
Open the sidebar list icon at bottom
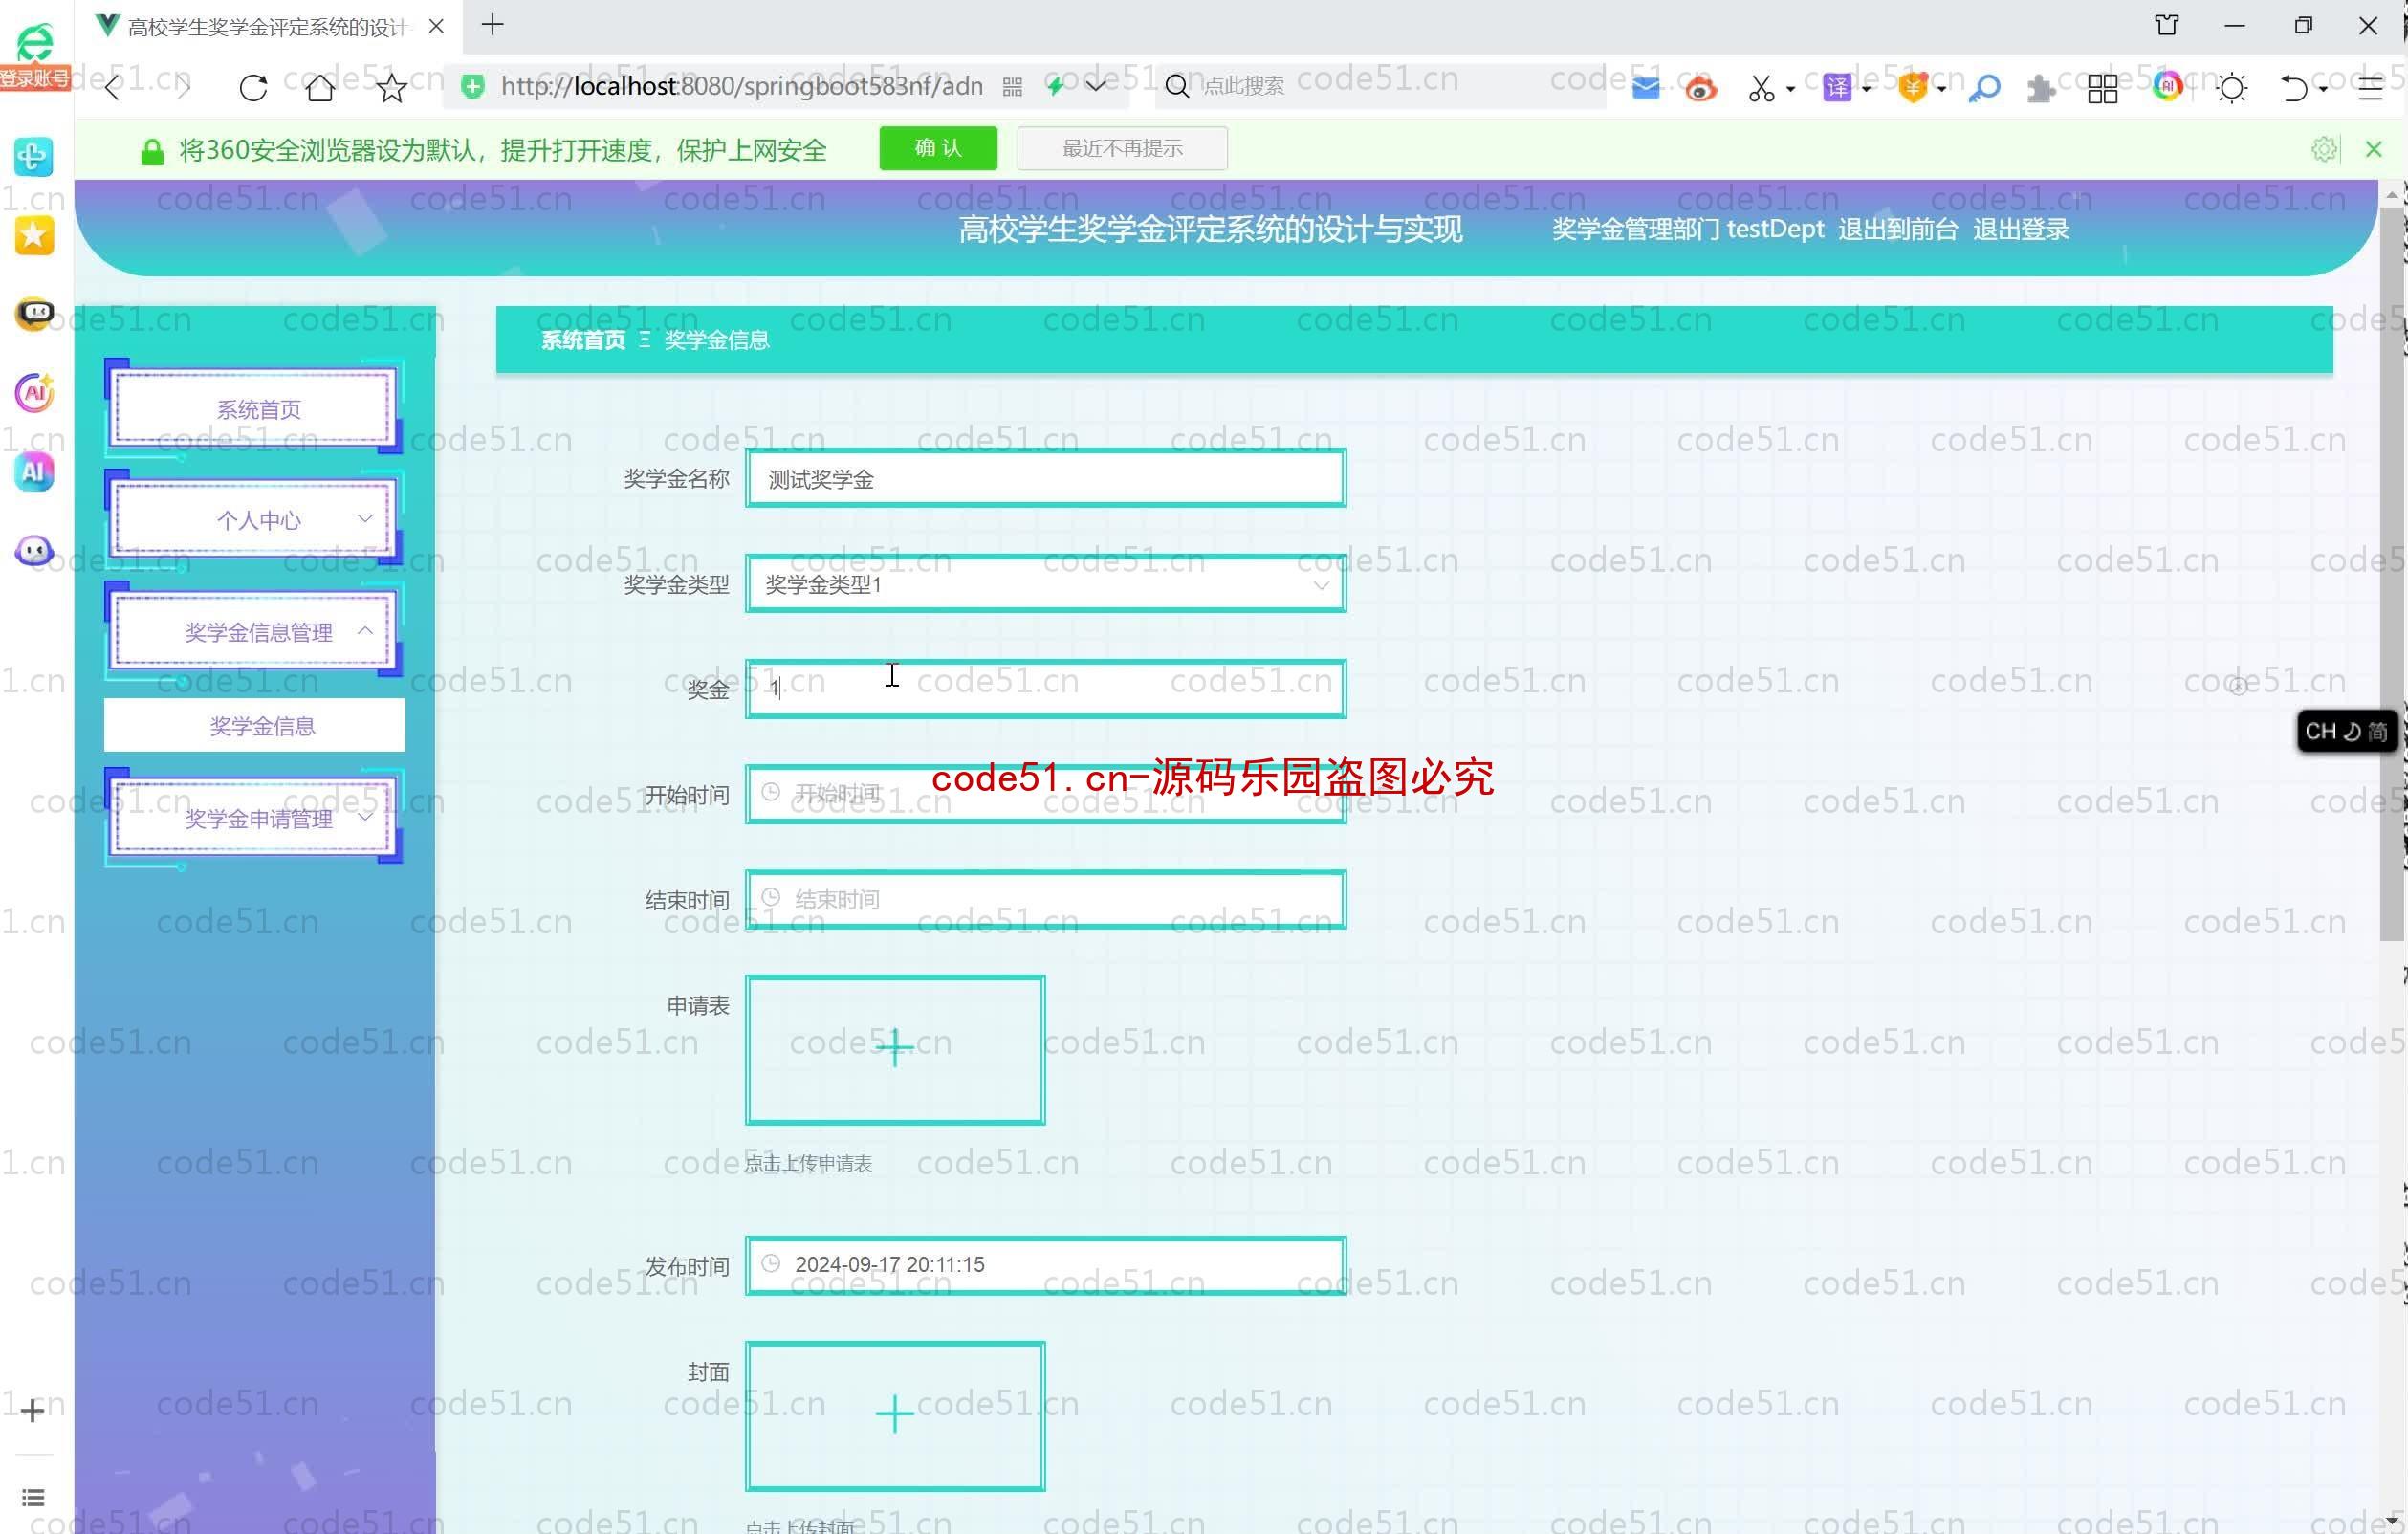click(33, 1497)
